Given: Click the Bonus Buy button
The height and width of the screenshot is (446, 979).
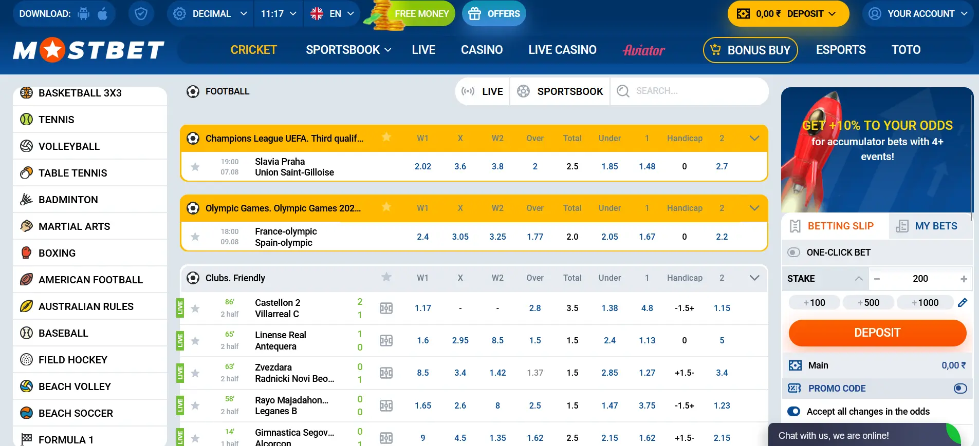Looking at the screenshot, I should click(x=750, y=50).
